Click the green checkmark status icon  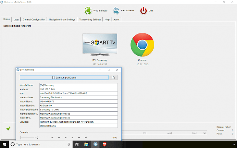click(8, 128)
